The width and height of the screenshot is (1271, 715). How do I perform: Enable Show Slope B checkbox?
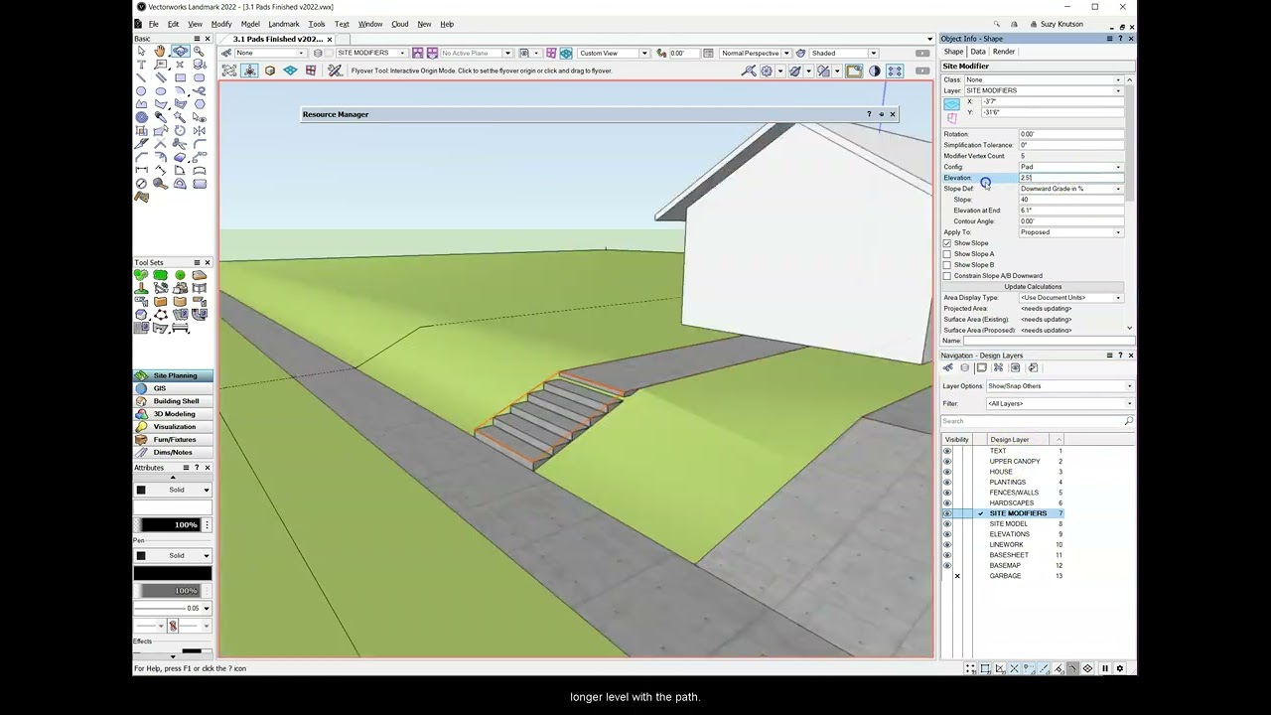click(947, 265)
